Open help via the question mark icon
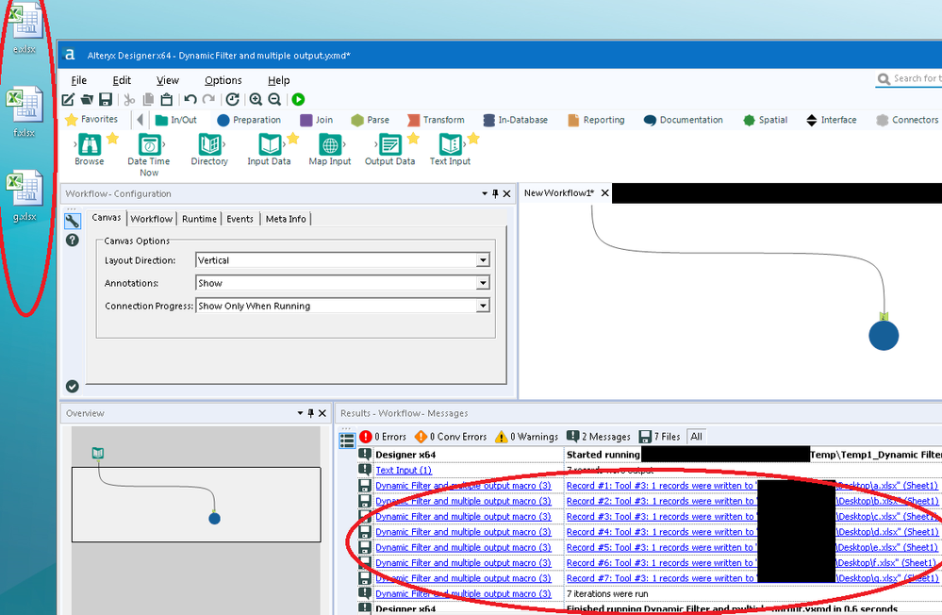The height and width of the screenshot is (615, 942). tap(72, 241)
